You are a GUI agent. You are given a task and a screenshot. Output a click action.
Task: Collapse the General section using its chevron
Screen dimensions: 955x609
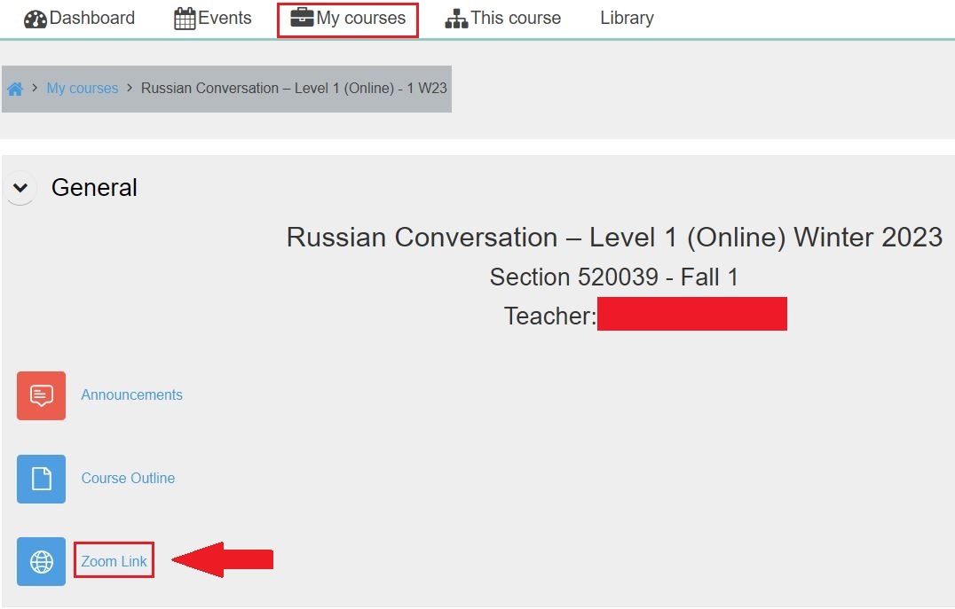pos(20,188)
